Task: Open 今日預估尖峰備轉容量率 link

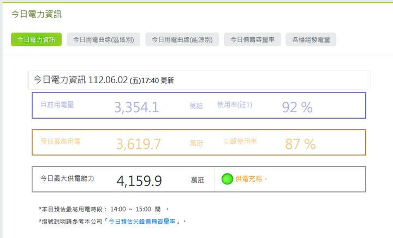Action: (142, 222)
